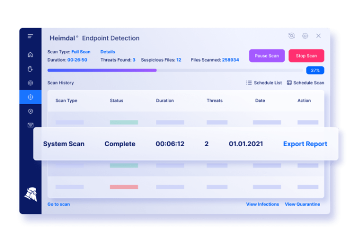The height and width of the screenshot is (242, 354).
Task: Click the 00:26:50 duration value
Action: (x=77, y=60)
